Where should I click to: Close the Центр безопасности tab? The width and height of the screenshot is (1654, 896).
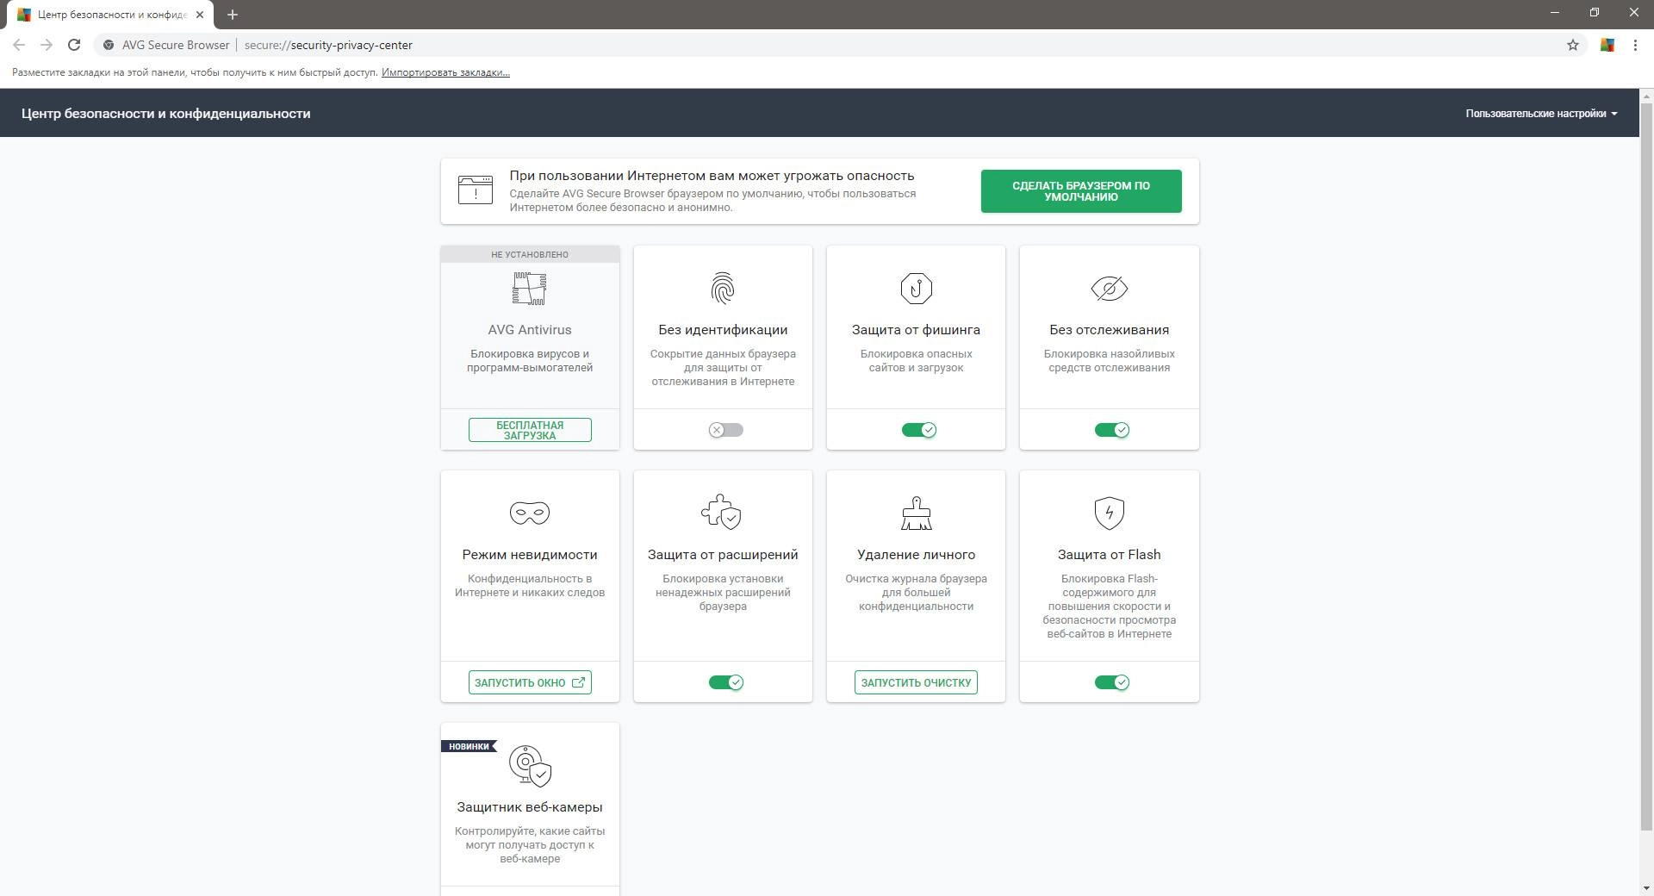[x=199, y=15]
